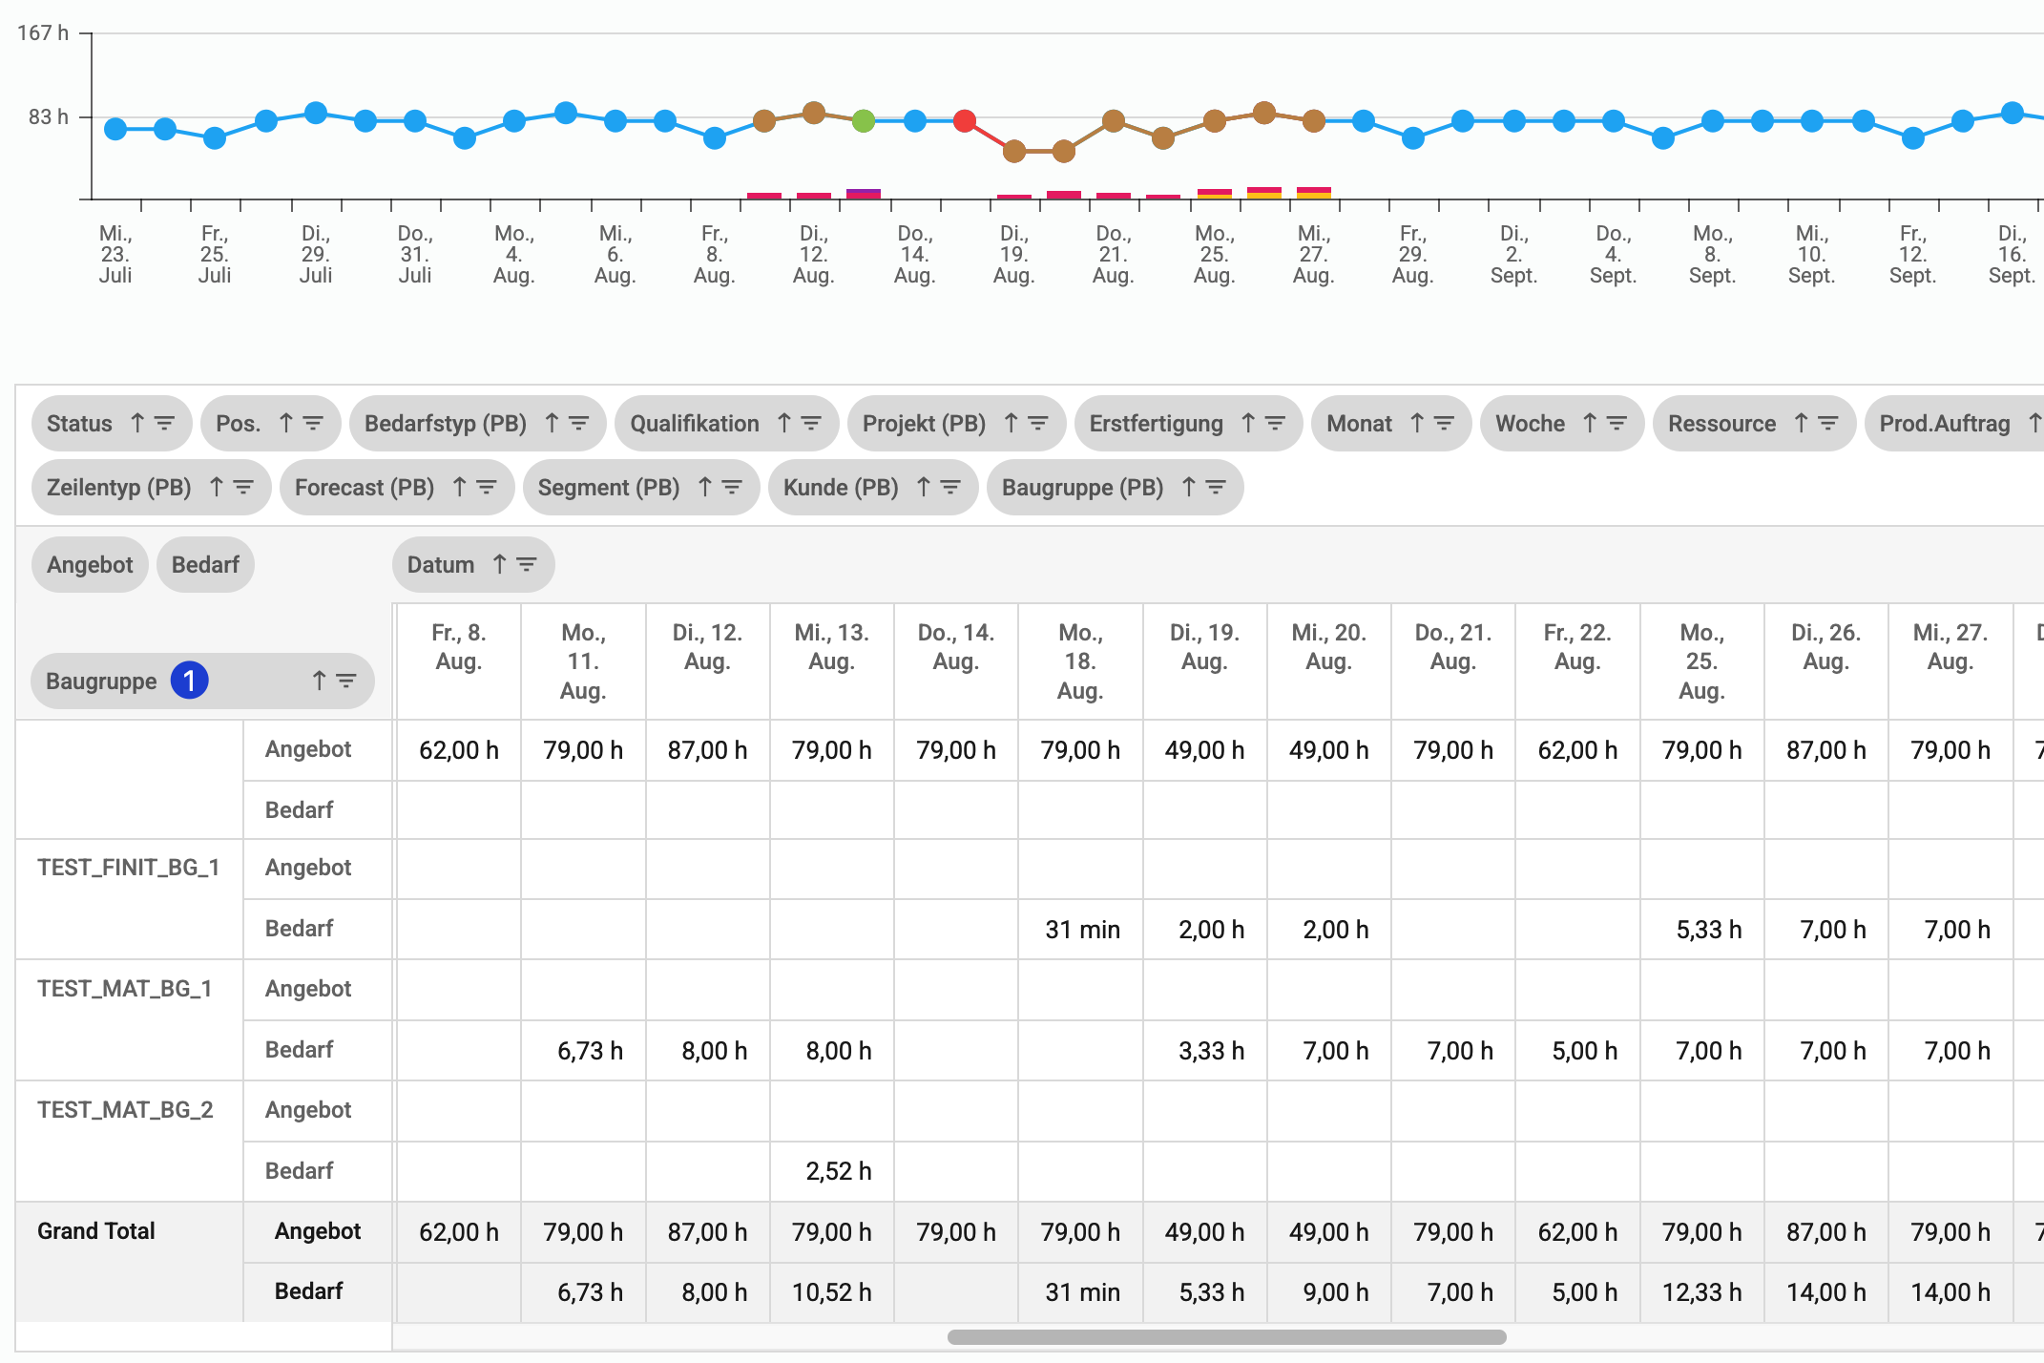Click sort arrow on Qualifikation chip

coord(784,423)
